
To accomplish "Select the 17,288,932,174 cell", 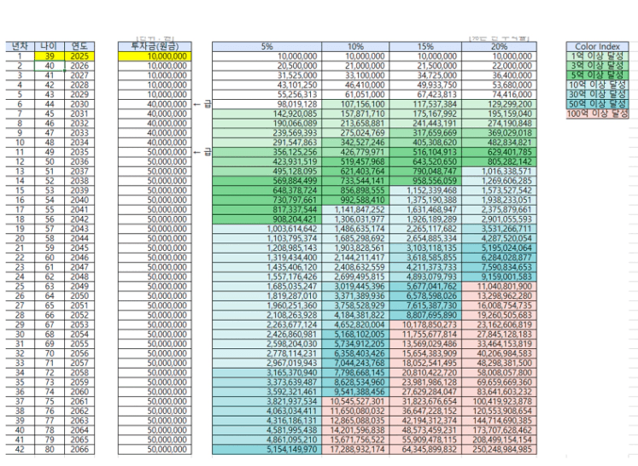I will (x=355, y=449).
